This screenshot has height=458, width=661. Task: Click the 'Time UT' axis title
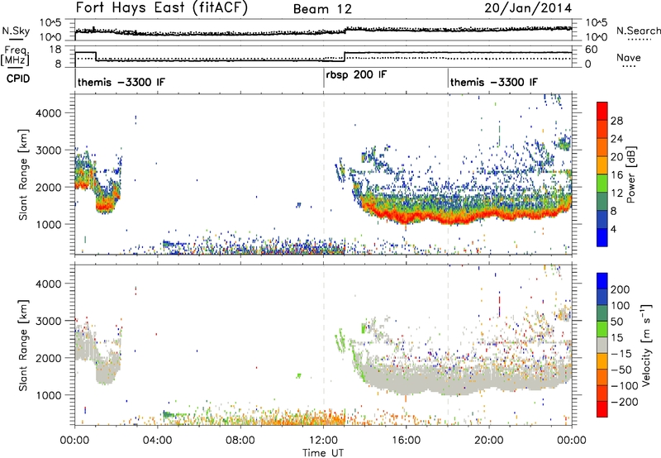coord(323,452)
